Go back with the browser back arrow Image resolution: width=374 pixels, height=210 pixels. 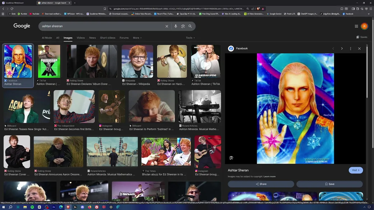coord(3,9)
